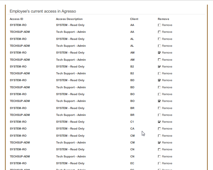Check Remove for TECHSUP-ADM client AL
This screenshot has width=213, height=170.
[159, 46]
